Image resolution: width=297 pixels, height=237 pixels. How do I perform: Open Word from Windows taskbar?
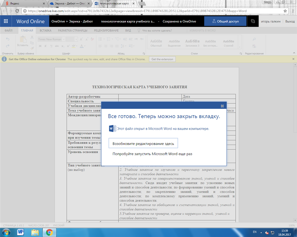pos(21,232)
